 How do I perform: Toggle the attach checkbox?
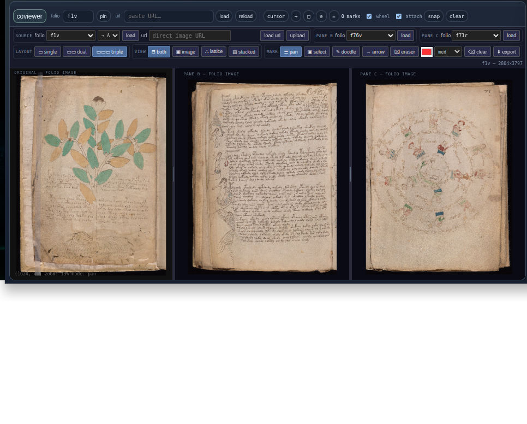[399, 16]
